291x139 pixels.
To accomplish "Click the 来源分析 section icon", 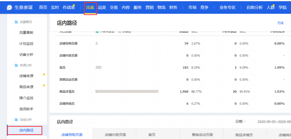I will click(16, 65).
